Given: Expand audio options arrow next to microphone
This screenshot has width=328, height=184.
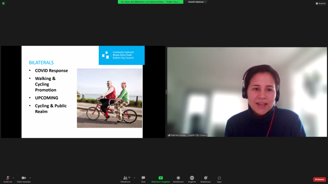Looking at the screenshot, I should tap(13, 178).
